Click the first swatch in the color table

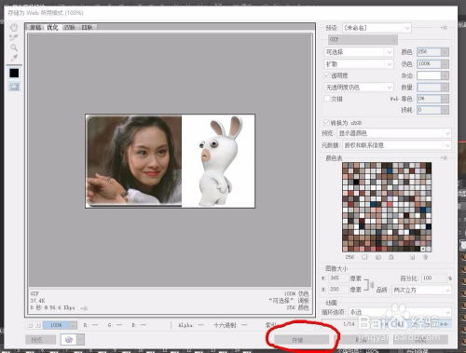(345, 165)
